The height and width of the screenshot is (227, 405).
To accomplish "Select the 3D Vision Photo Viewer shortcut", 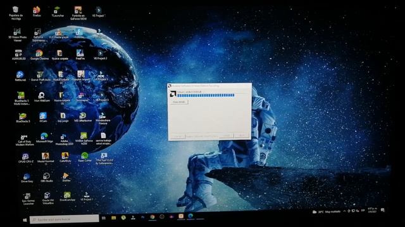I will [x=17, y=35].
